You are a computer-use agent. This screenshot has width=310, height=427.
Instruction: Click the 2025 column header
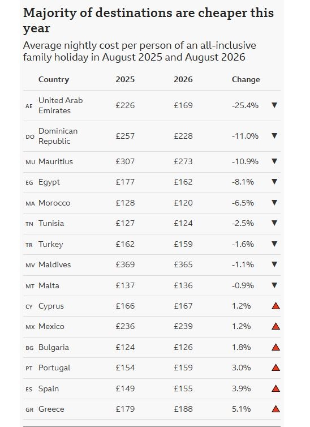125,79
